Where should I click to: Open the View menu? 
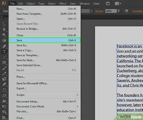click(73, 4)
